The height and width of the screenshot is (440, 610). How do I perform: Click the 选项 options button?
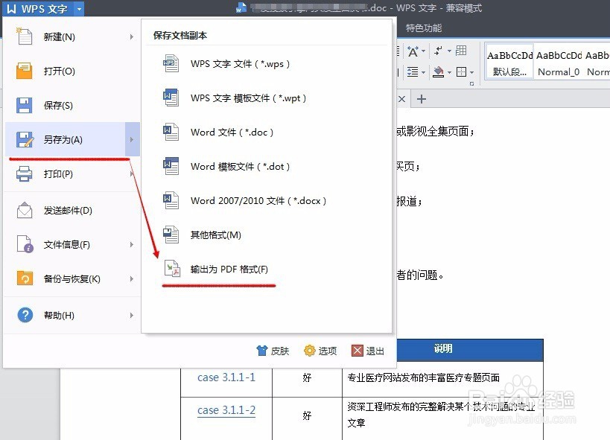320,351
